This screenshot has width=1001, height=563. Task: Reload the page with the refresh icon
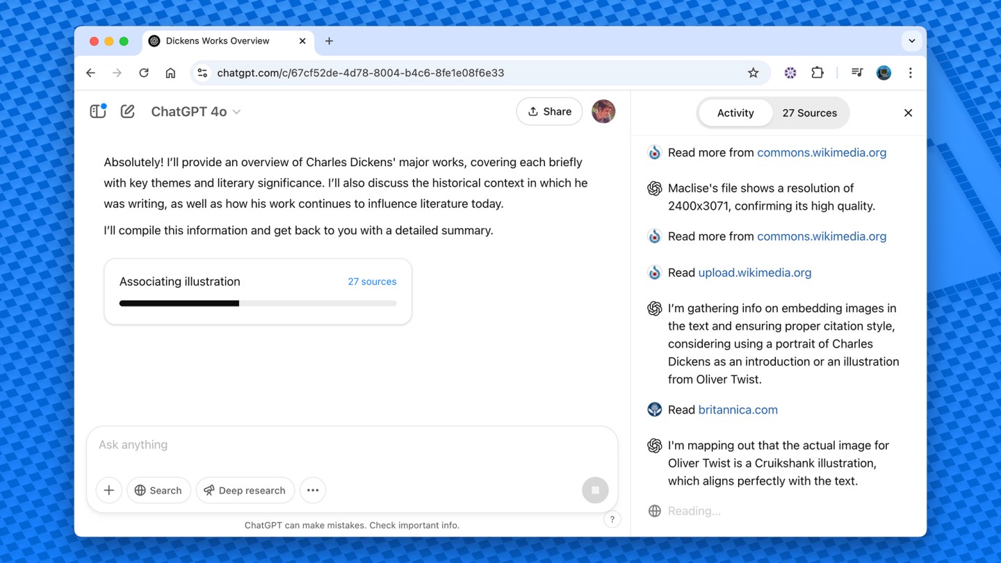144,72
